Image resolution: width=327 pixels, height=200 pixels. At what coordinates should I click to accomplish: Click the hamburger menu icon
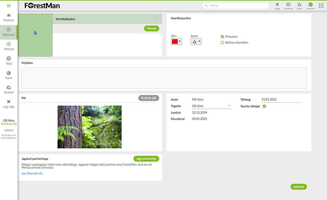coord(9,6)
